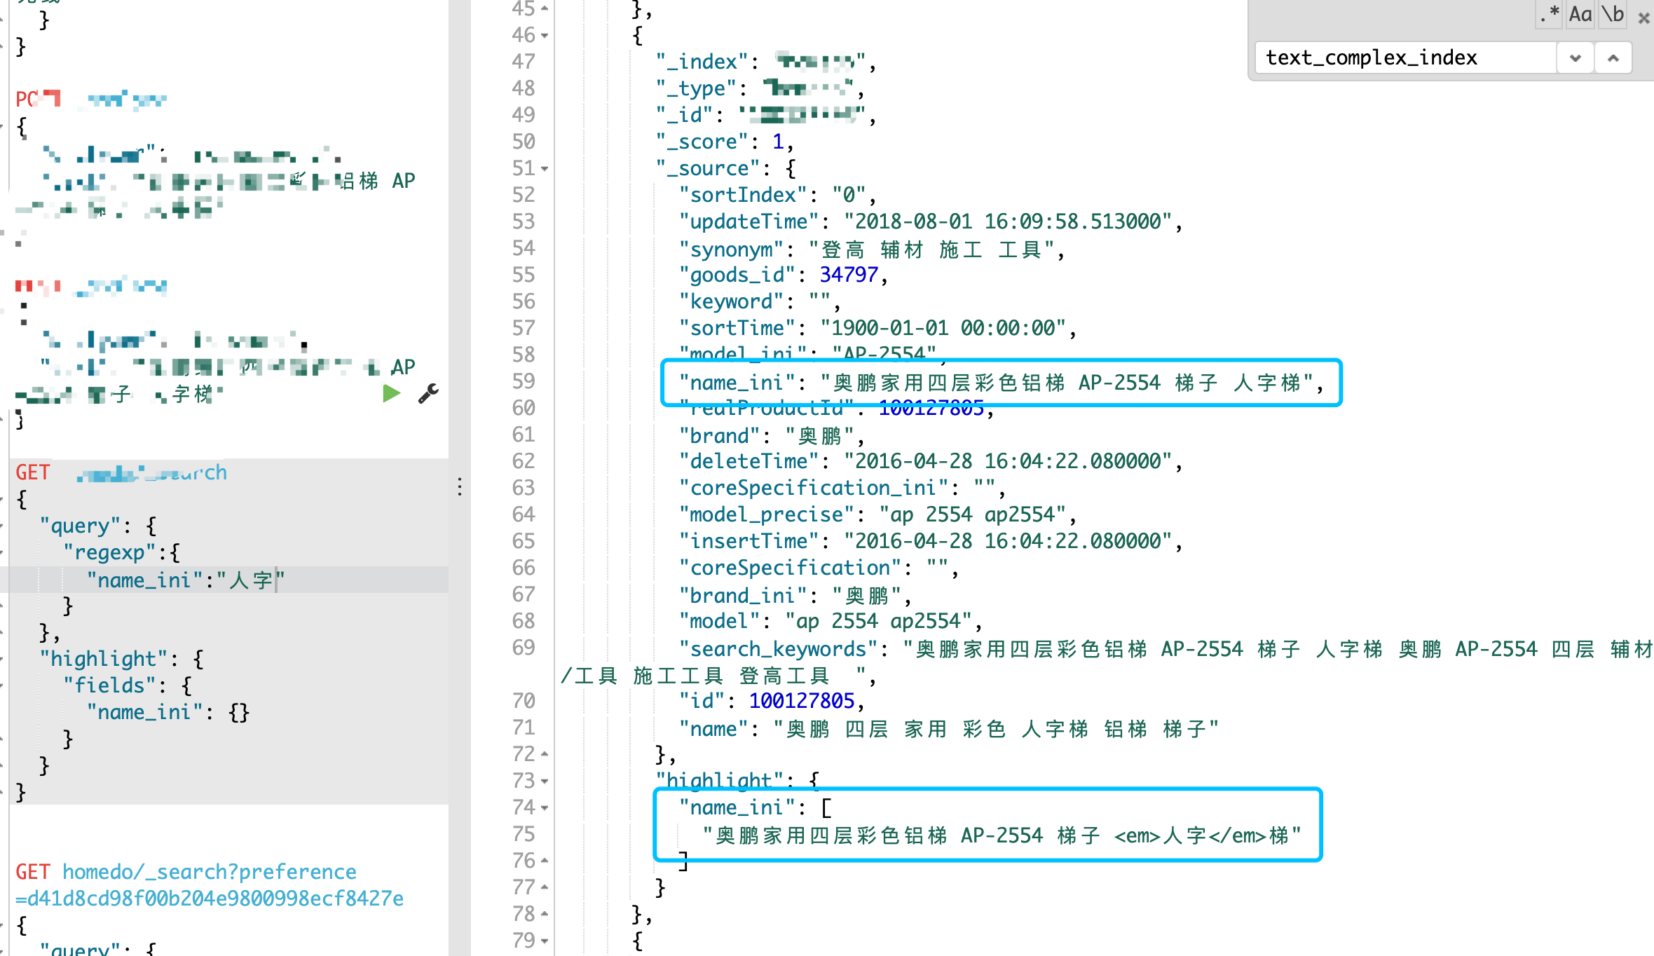Fold the next hit at line 79
The image size is (1654, 956).
pos(545,941)
